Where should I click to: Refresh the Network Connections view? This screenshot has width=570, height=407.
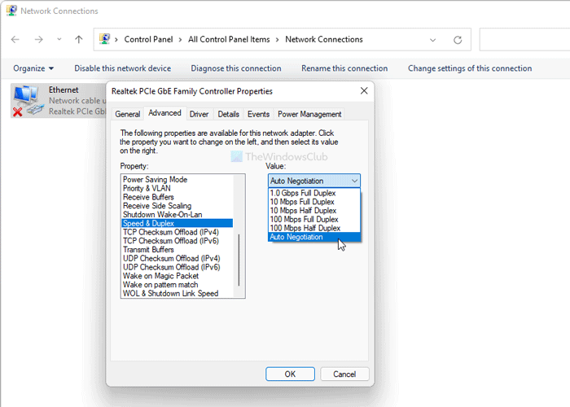458,40
